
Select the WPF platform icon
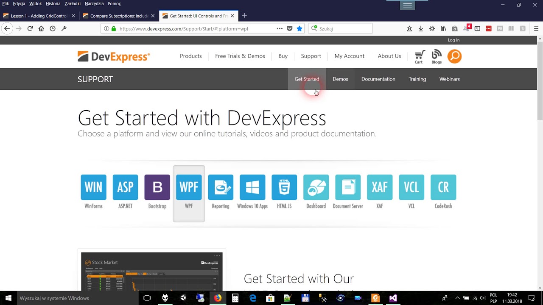point(189,187)
